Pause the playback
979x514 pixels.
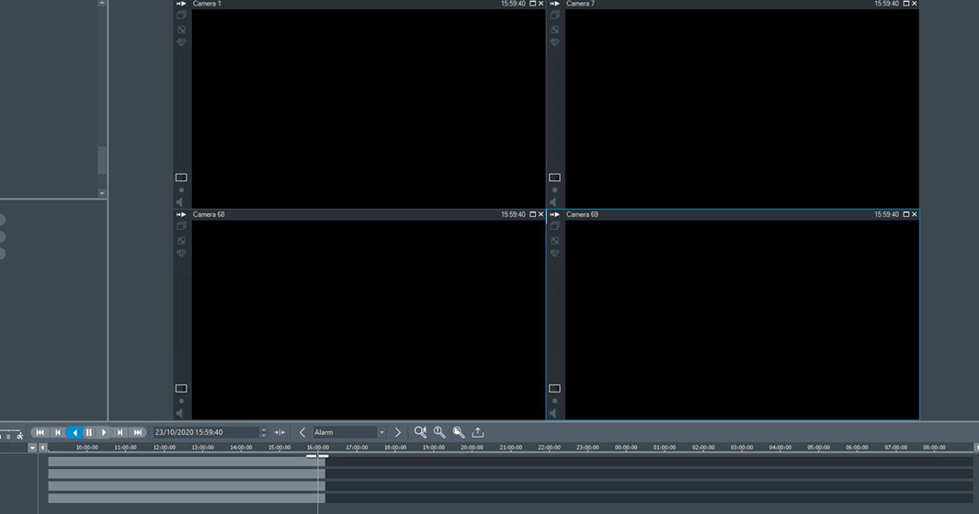(x=88, y=432)
